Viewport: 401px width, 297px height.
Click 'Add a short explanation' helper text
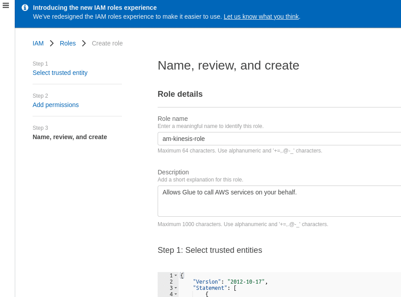[x=200, y=180]
